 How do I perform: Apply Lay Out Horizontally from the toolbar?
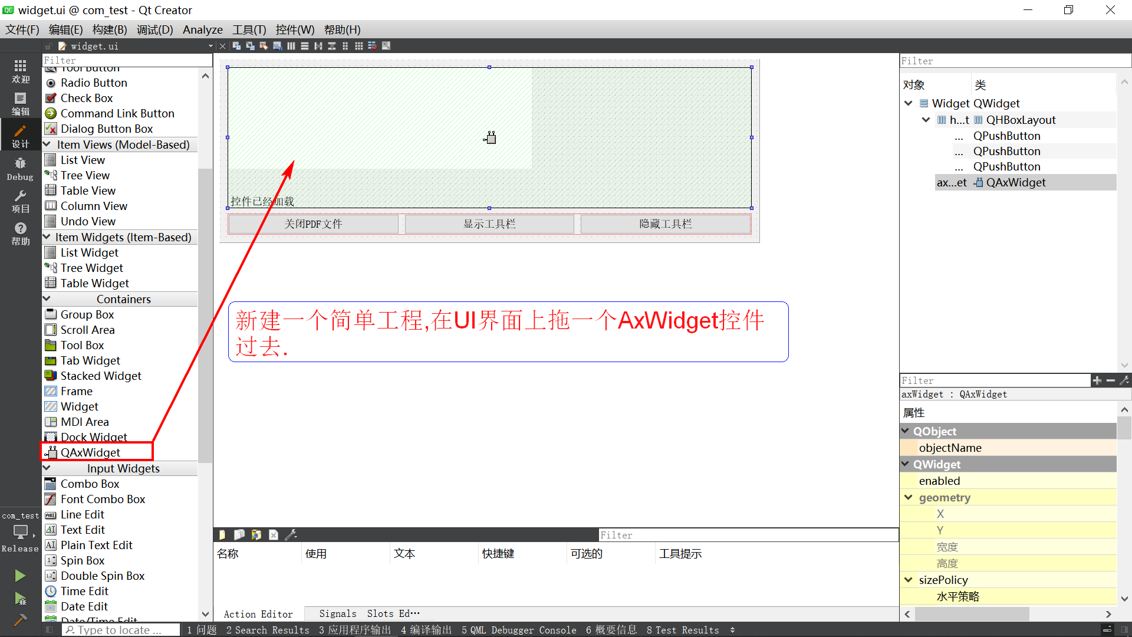click(x=291, y=46)
